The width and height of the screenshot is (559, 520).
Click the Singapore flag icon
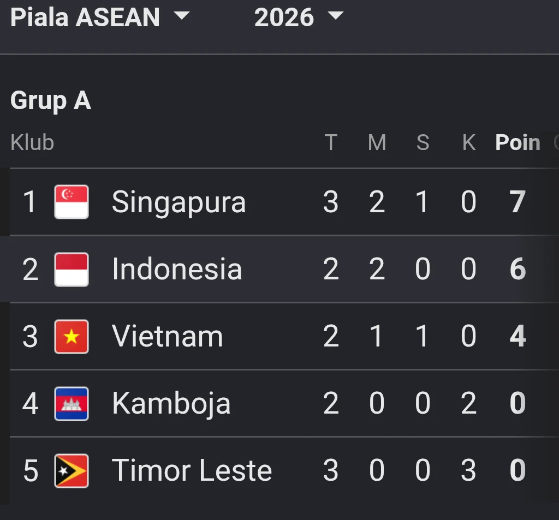[x=72, y=202]
